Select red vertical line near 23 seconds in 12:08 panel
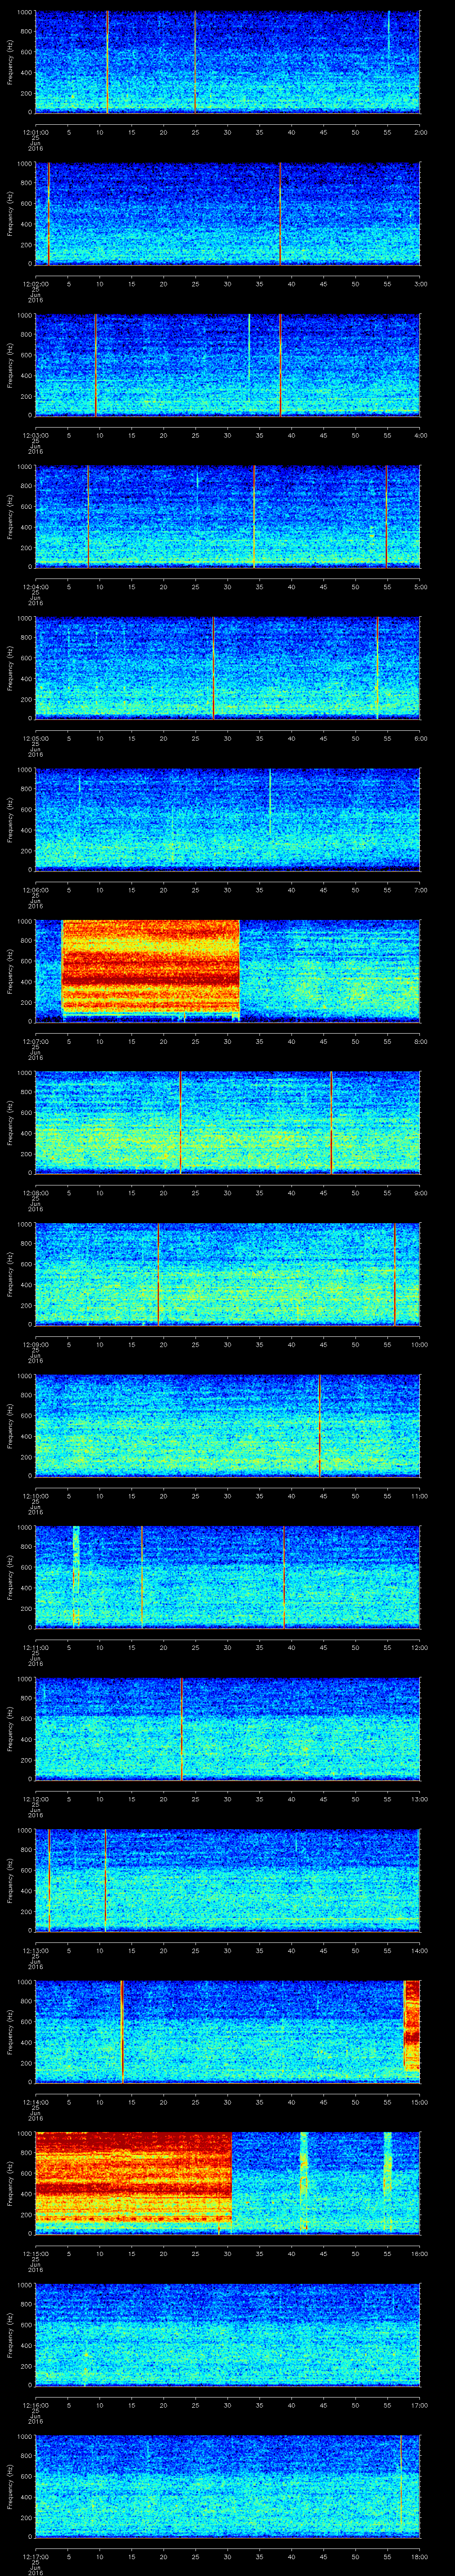The width and height of the screenshot is (455, 2576). tap(180, 1121)
